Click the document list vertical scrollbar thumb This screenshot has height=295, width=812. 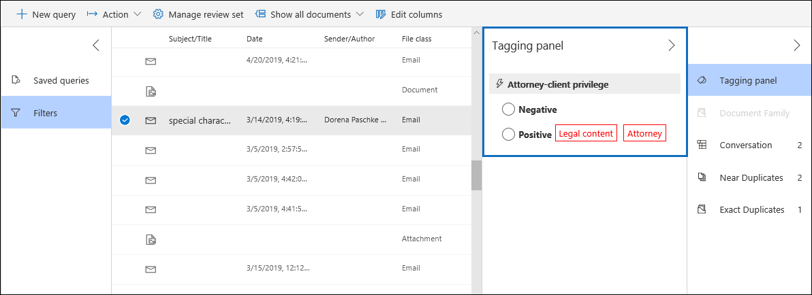coord(476,177)
